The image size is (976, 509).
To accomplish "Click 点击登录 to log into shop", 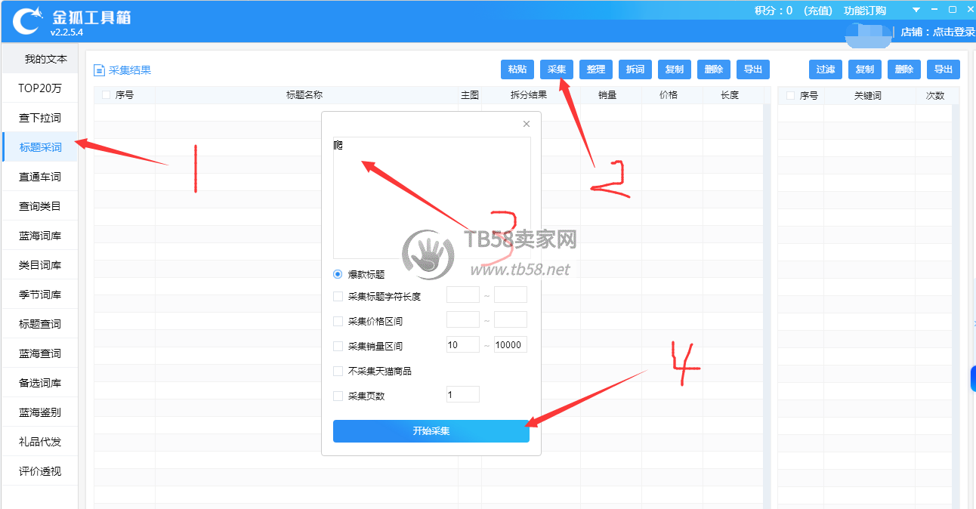I will click(x=954, y=32).
